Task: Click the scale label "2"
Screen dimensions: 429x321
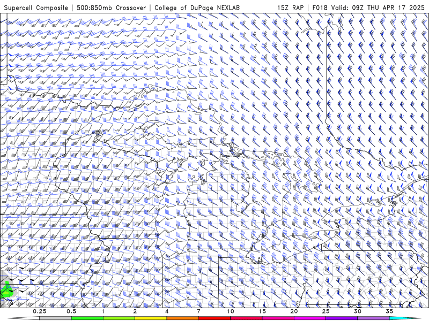Action: (135, 311)
